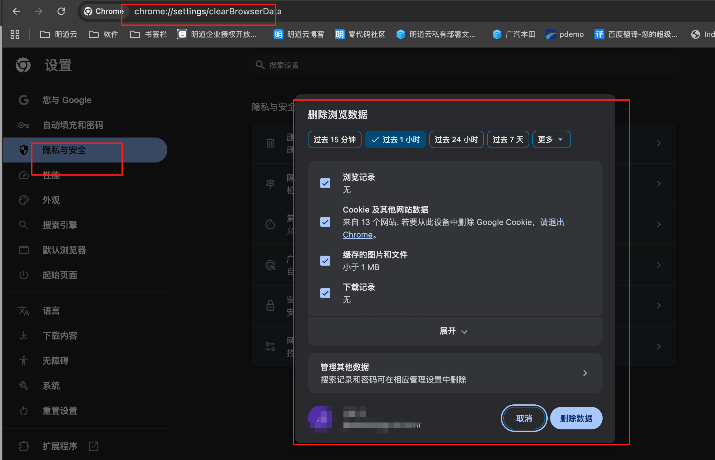Open 扩展程序 external link icon

click(94, 446)
